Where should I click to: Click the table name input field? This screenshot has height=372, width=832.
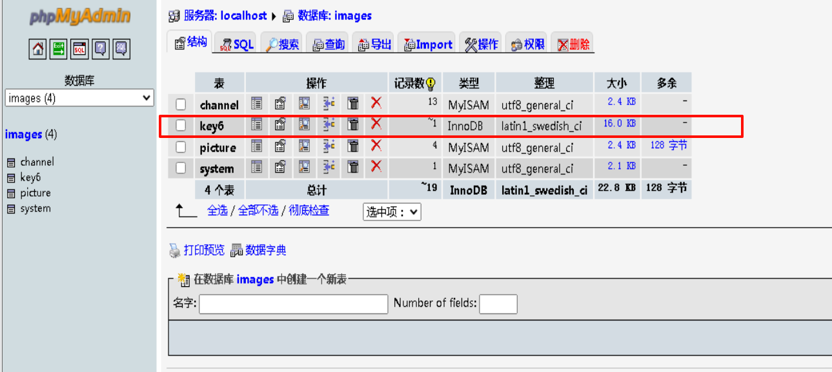[x=292, y=303]
